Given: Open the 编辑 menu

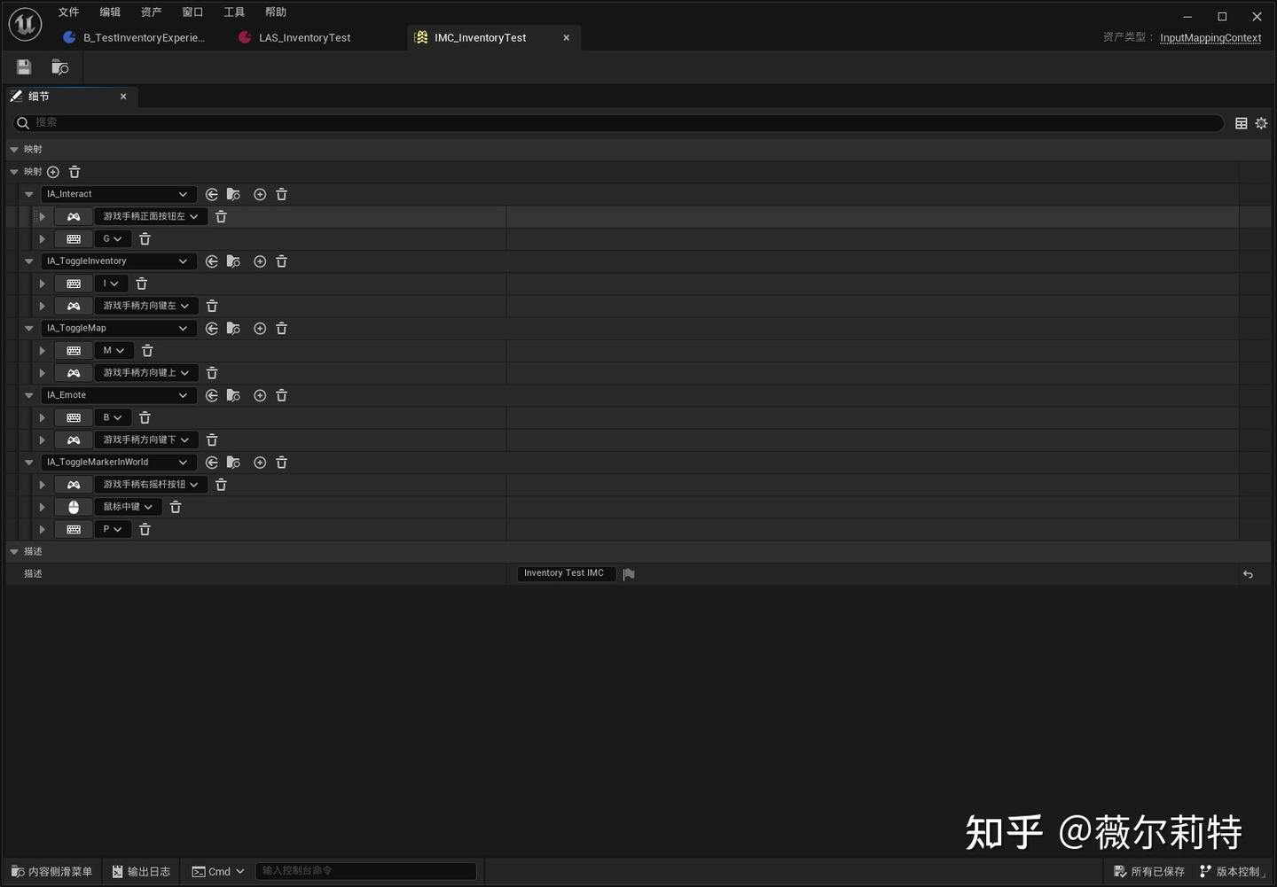Looking at the screenshot, I should click(x=109, y=12).
